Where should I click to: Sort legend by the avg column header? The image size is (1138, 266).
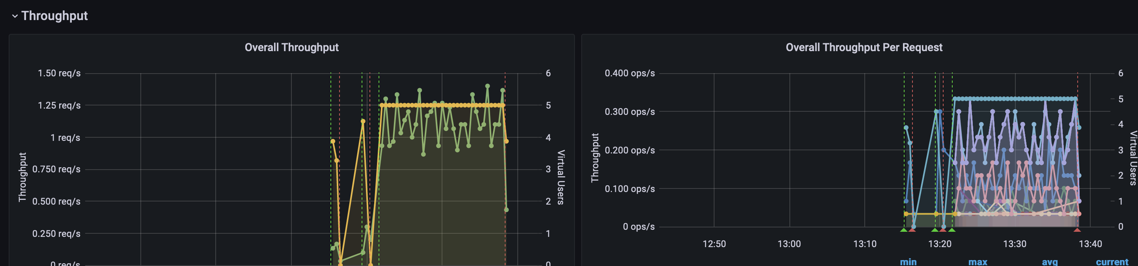(1050, 262)
